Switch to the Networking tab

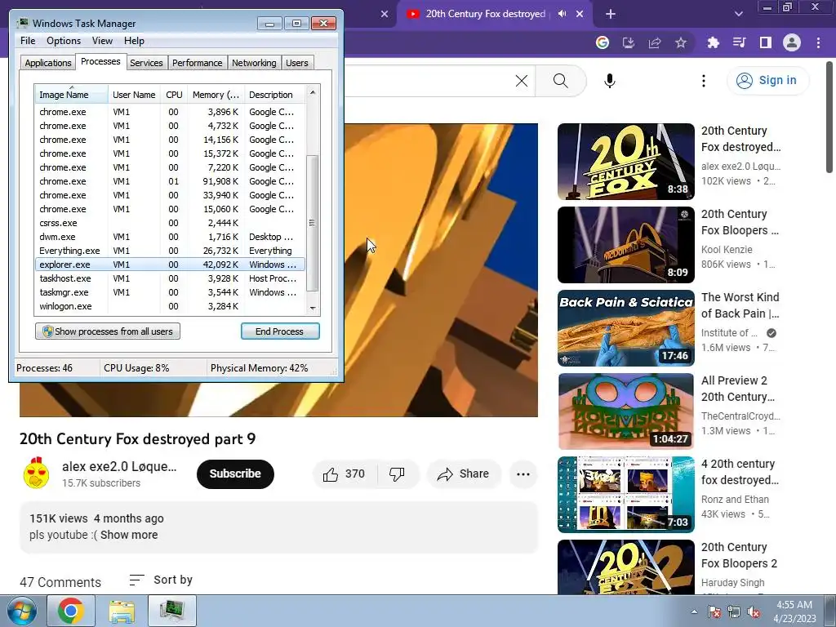(254, 63)
